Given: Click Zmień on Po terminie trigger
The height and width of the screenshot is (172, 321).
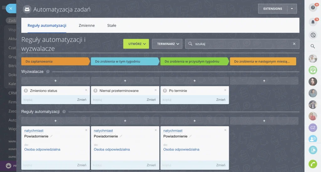Looking at the screenshot, I should 221,100.
